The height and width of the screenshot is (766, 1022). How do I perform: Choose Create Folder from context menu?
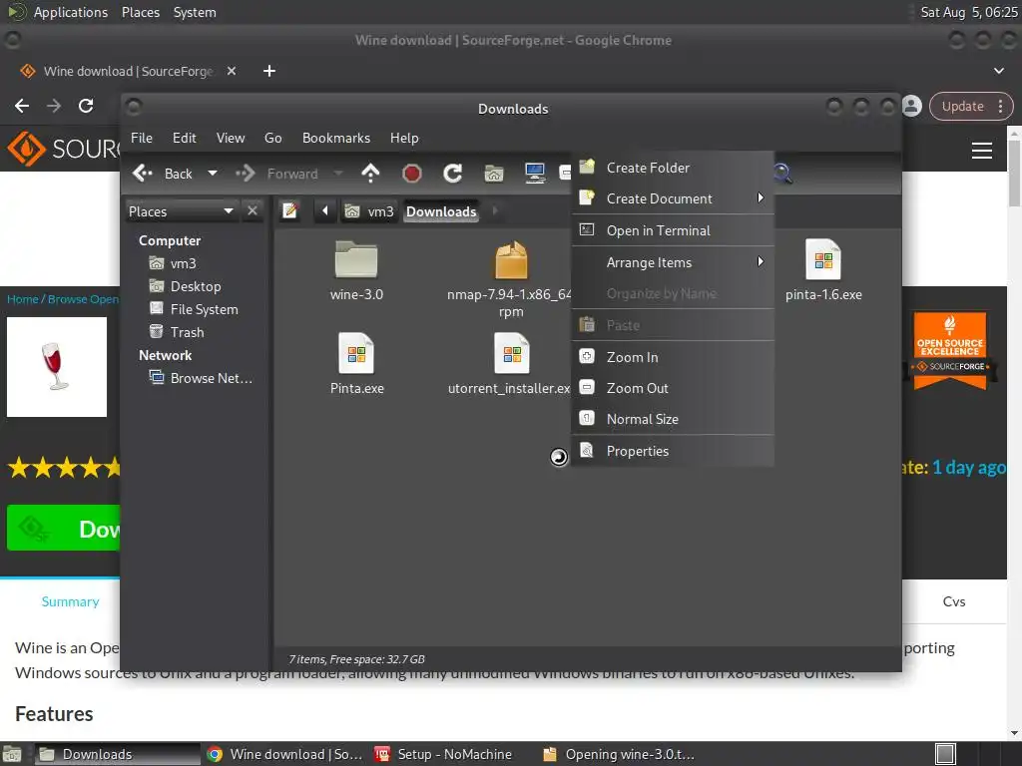(x=673, y=168)
